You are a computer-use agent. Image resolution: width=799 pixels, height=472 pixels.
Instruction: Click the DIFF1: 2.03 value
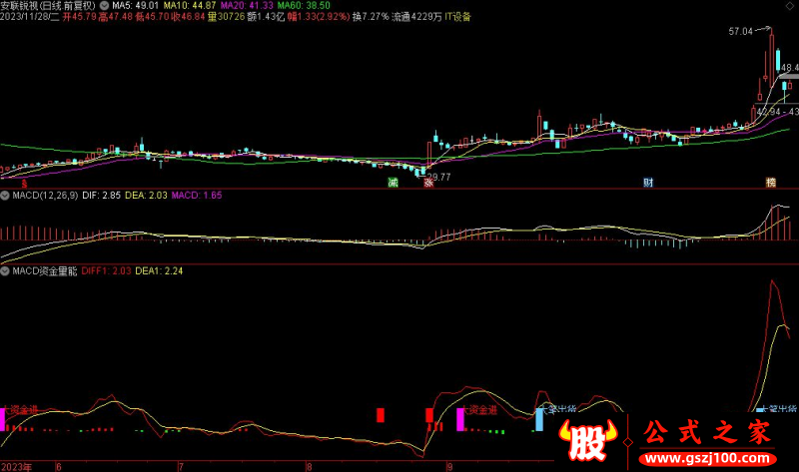pyautogui.click(x=107, y=271)
